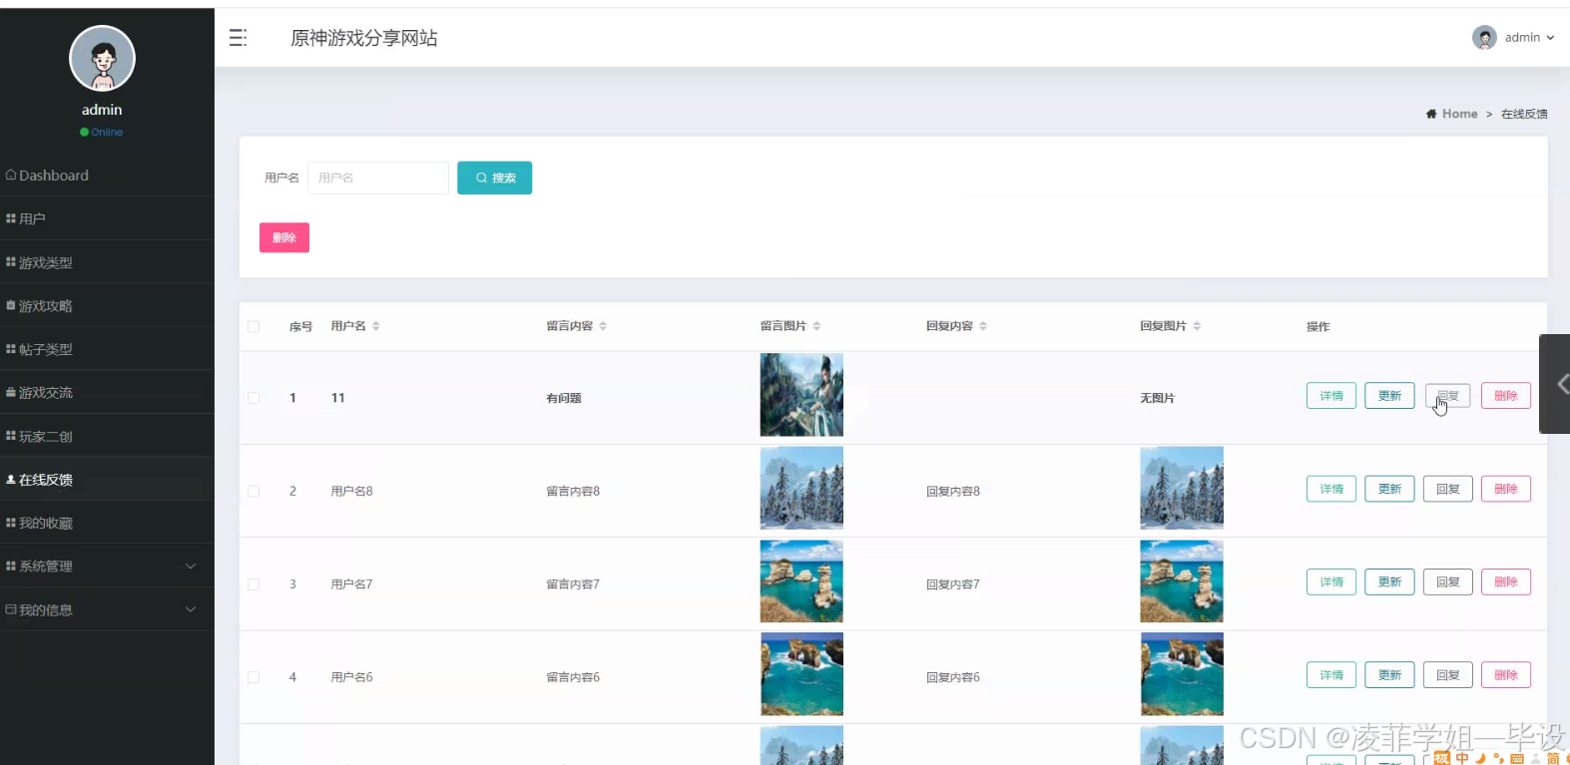Viewport: 1570px width, 765px height.
Task: Click 详情 button for row 1
Action: pyautogui.click(x=1331, y=396)
